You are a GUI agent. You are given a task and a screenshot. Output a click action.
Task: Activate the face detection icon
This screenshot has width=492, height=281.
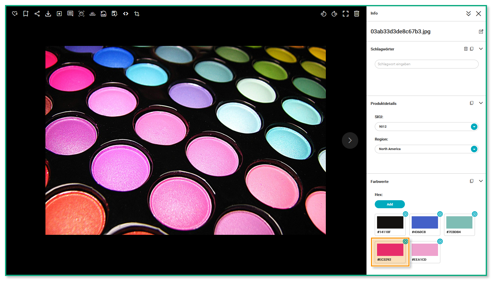81,14
